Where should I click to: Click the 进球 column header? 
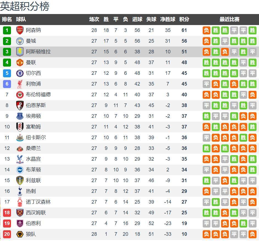pyautogui.click(x=137, y=19)
